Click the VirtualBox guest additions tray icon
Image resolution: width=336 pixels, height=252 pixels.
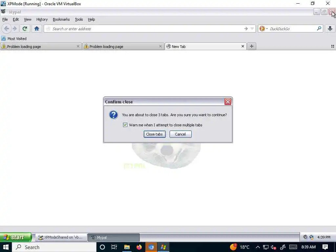click(x=311, y=237)
